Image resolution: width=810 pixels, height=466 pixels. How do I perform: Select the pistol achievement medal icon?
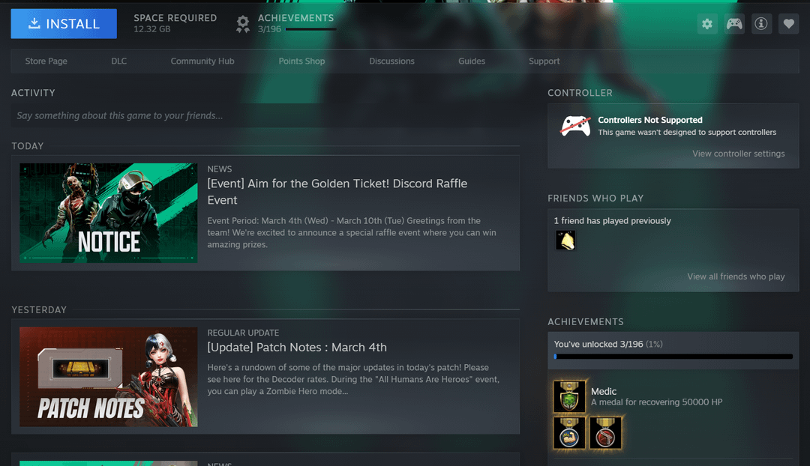(605, 433)
